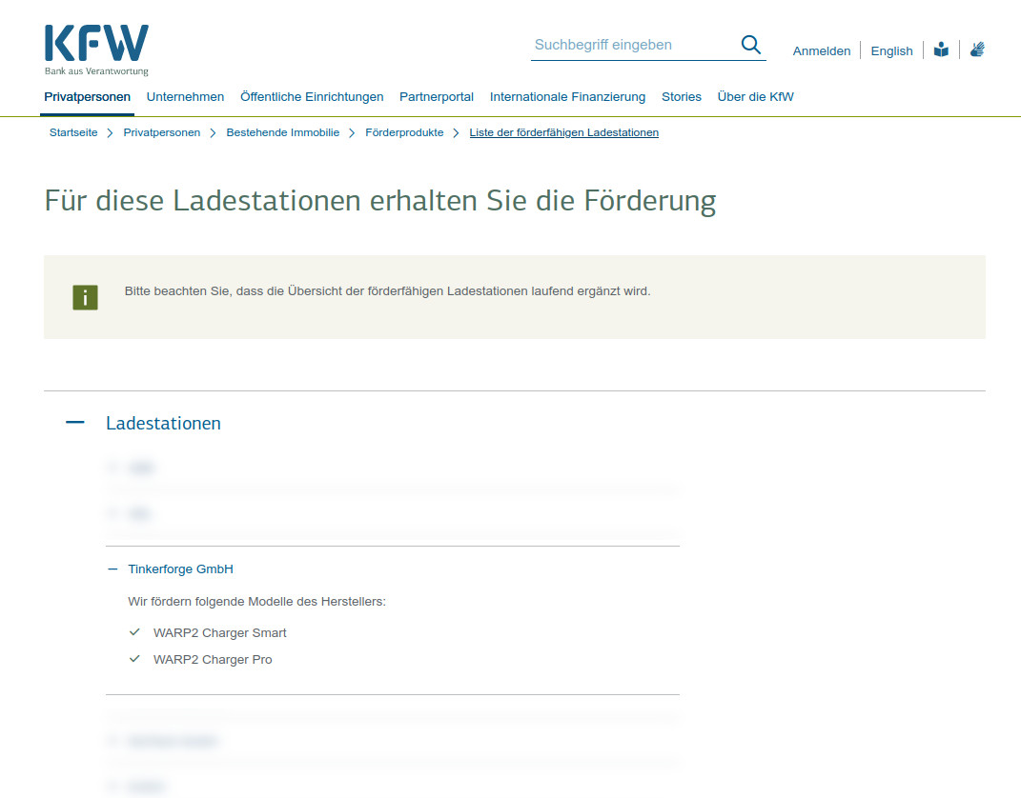Click checkmark beside WARP2 Charger Smart
Viewport: 1021px width, 798px height.
tap(134, 632)
